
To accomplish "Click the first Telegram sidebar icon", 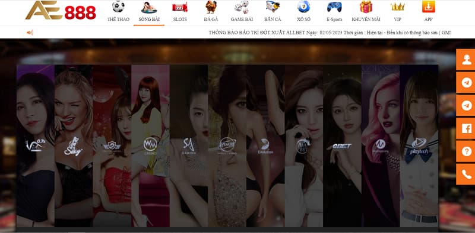I will point(466,82).
